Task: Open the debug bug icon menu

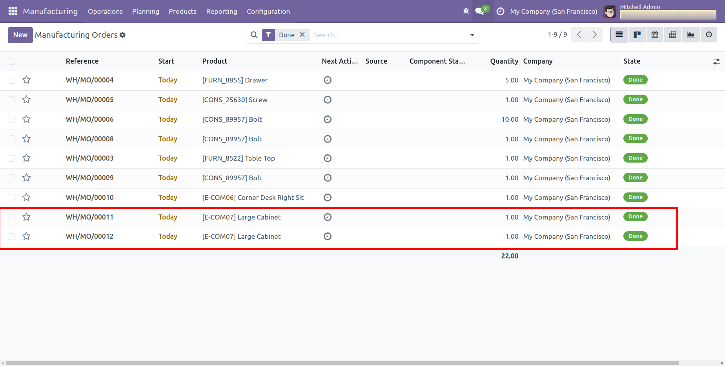Action: tap(466, 11)
